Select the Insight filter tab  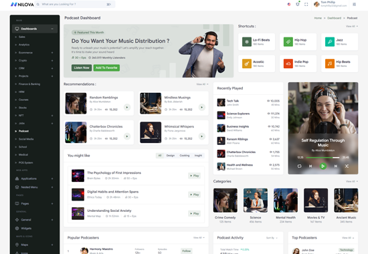tap(198, 156)
